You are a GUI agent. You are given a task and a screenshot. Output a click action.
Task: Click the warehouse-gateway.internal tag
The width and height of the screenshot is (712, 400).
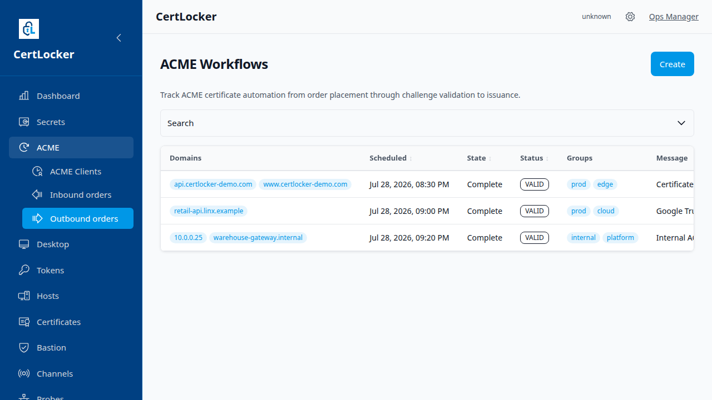point(258,237)
